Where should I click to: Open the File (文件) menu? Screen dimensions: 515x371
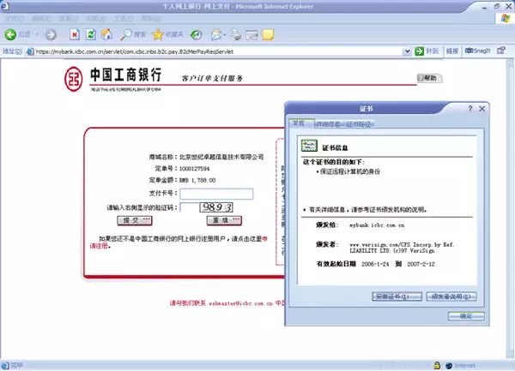point(14,18)
